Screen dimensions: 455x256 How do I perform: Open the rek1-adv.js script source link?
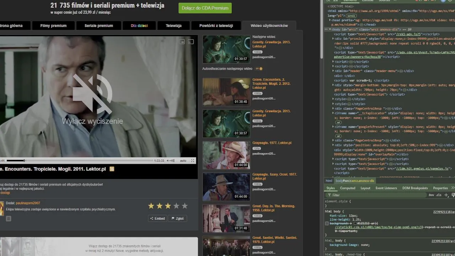pyautogui.click(x=409, y=34)
